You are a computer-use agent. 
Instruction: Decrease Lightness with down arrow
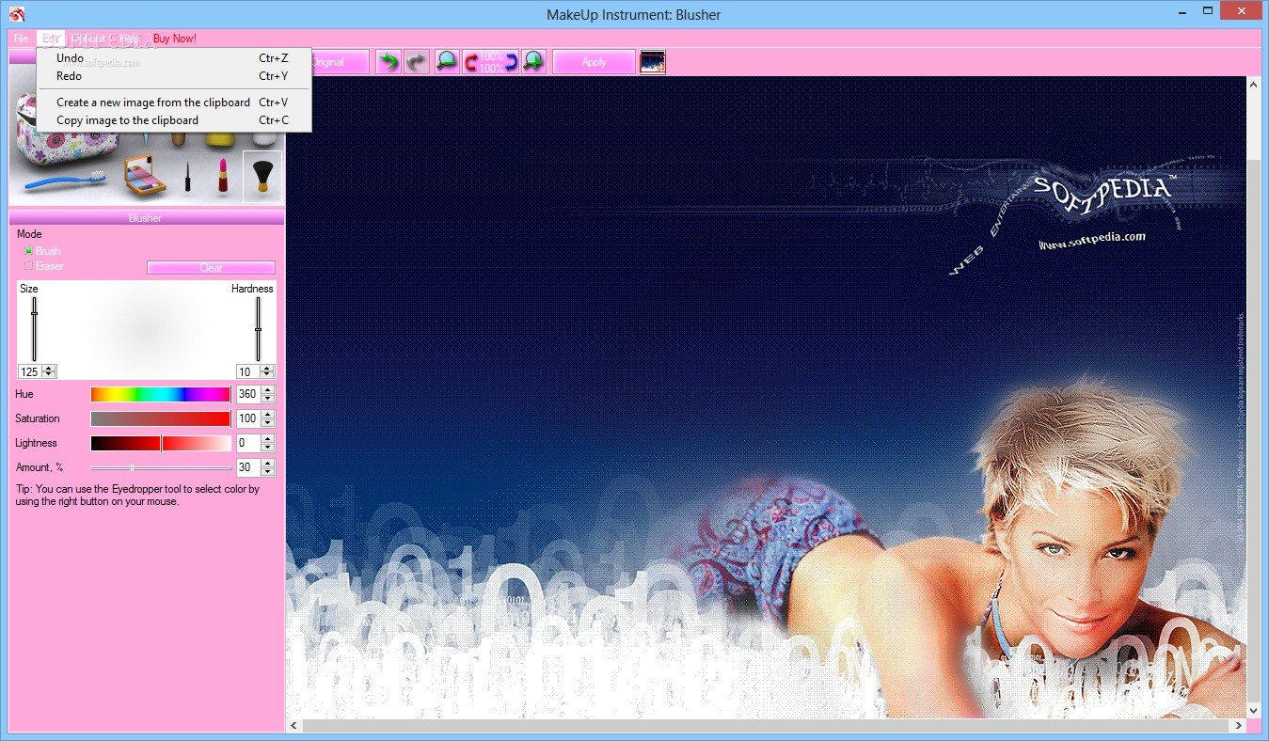pos(268,447)
